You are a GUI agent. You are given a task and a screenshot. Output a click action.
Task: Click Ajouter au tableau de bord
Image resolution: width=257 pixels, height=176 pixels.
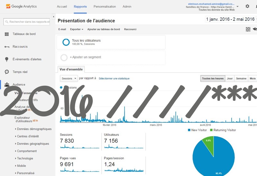coord(103,29)
